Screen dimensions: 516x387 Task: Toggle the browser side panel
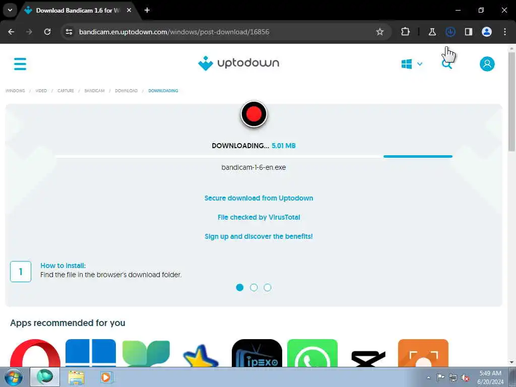[469, 32]
